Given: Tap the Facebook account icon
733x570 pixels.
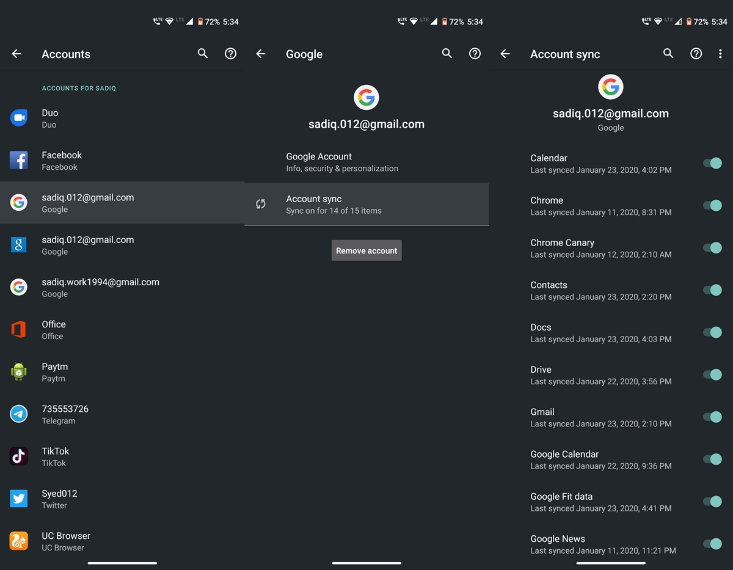Looking at the screenshot, I should (x=19, y=160).
